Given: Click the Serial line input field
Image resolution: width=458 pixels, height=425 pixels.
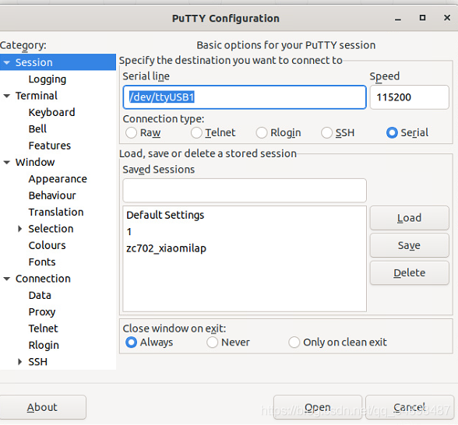Looking at the screenshot, I should click(x=245, y=97).
